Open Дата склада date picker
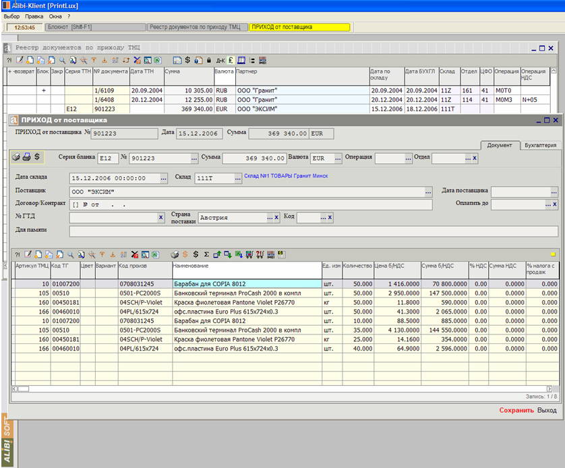Viewport: 565px width, 468px height. (x=164, y=178)
